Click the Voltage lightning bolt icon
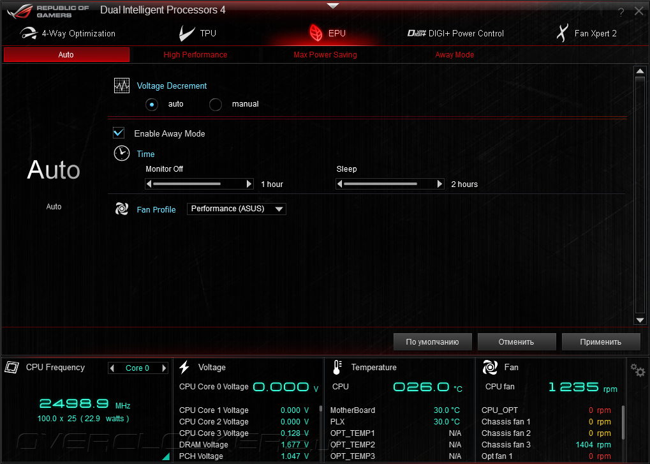Viewport: 650px width, 464px height. [184, 368]
